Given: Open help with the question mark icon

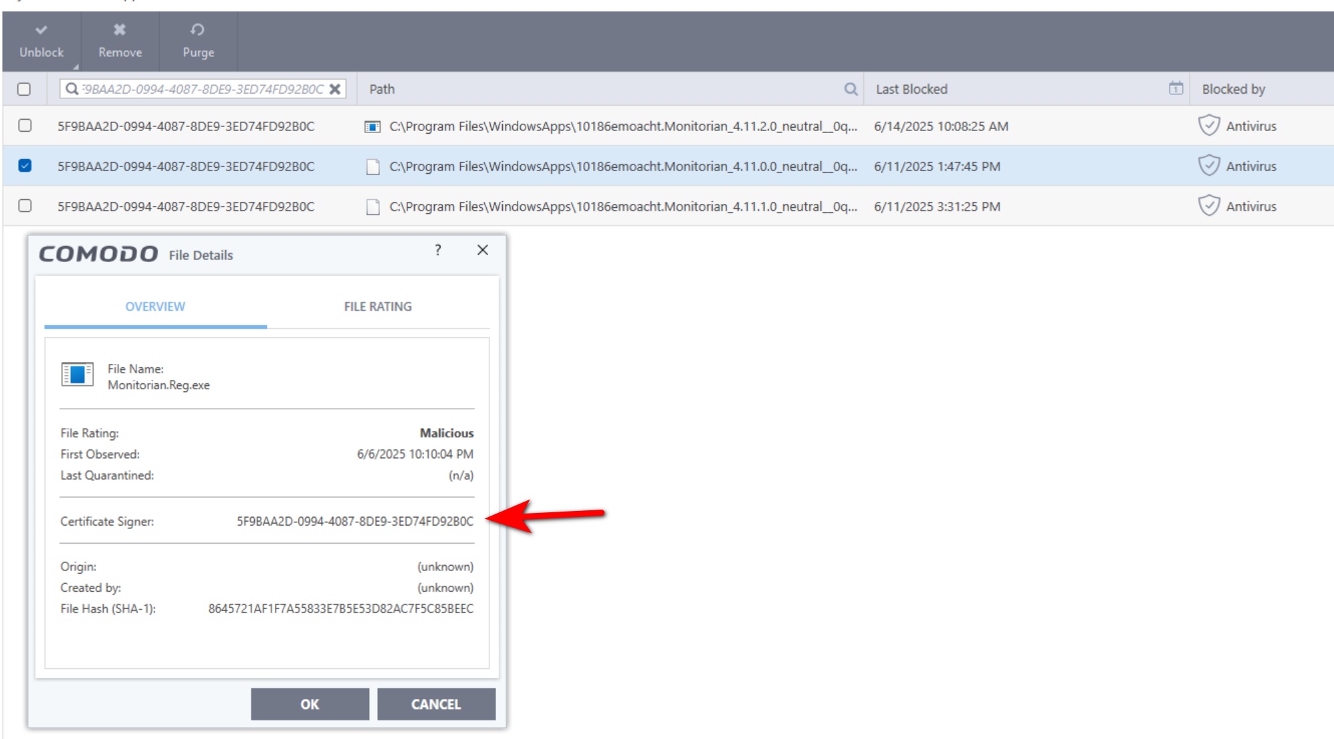Looking at the screenshot, I should pos(438,250).
